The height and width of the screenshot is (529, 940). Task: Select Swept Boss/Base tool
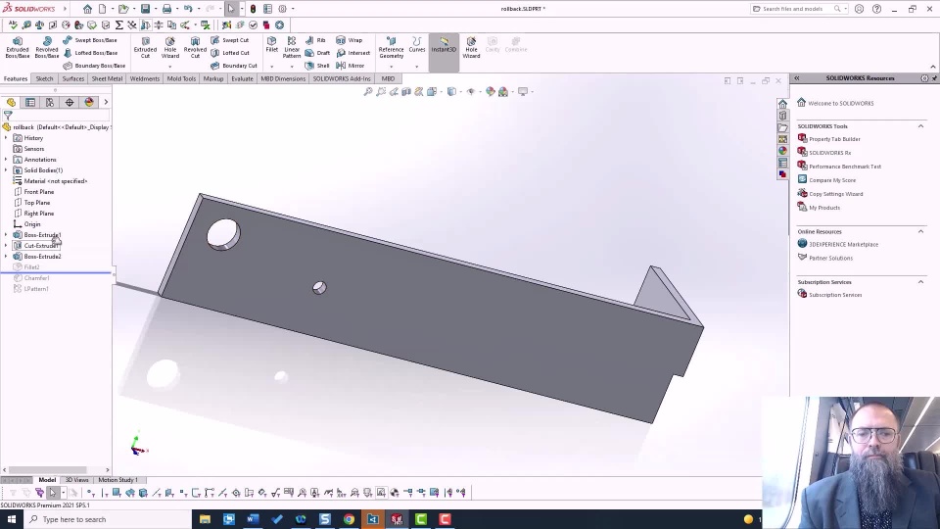[90, 40]
